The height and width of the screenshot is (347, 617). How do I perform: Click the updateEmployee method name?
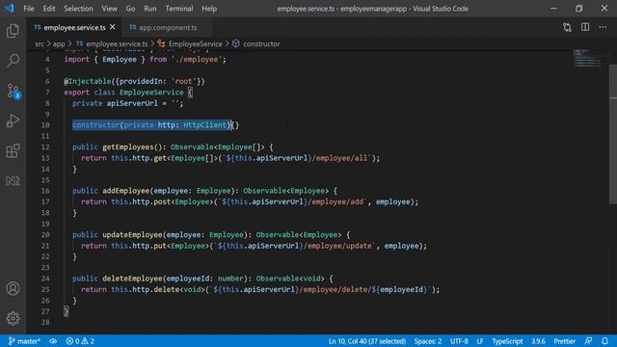tap(132, 235)
